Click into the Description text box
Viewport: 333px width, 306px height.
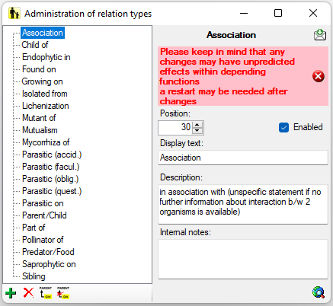243,204
